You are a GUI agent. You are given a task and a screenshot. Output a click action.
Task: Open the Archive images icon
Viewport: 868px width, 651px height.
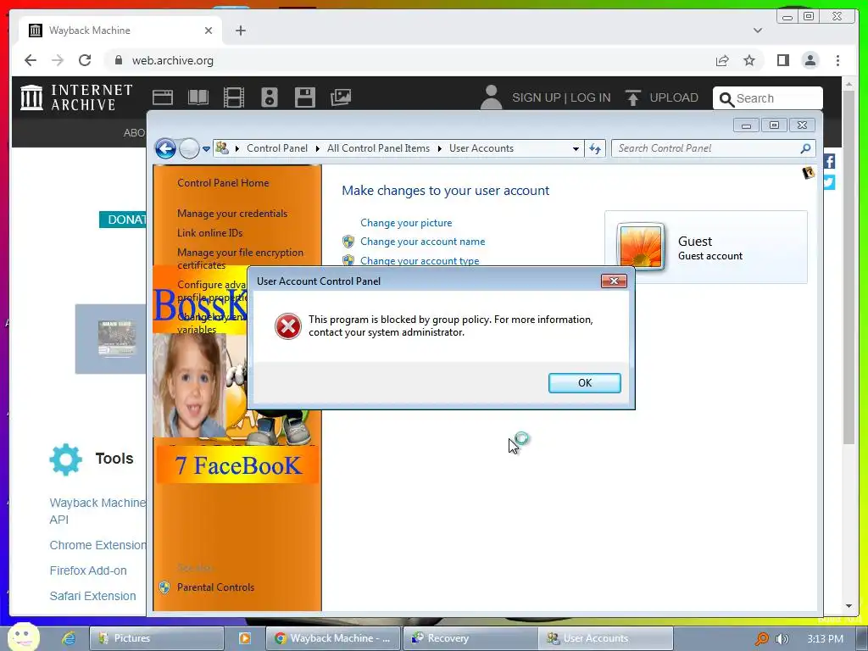tap(341, 97)
